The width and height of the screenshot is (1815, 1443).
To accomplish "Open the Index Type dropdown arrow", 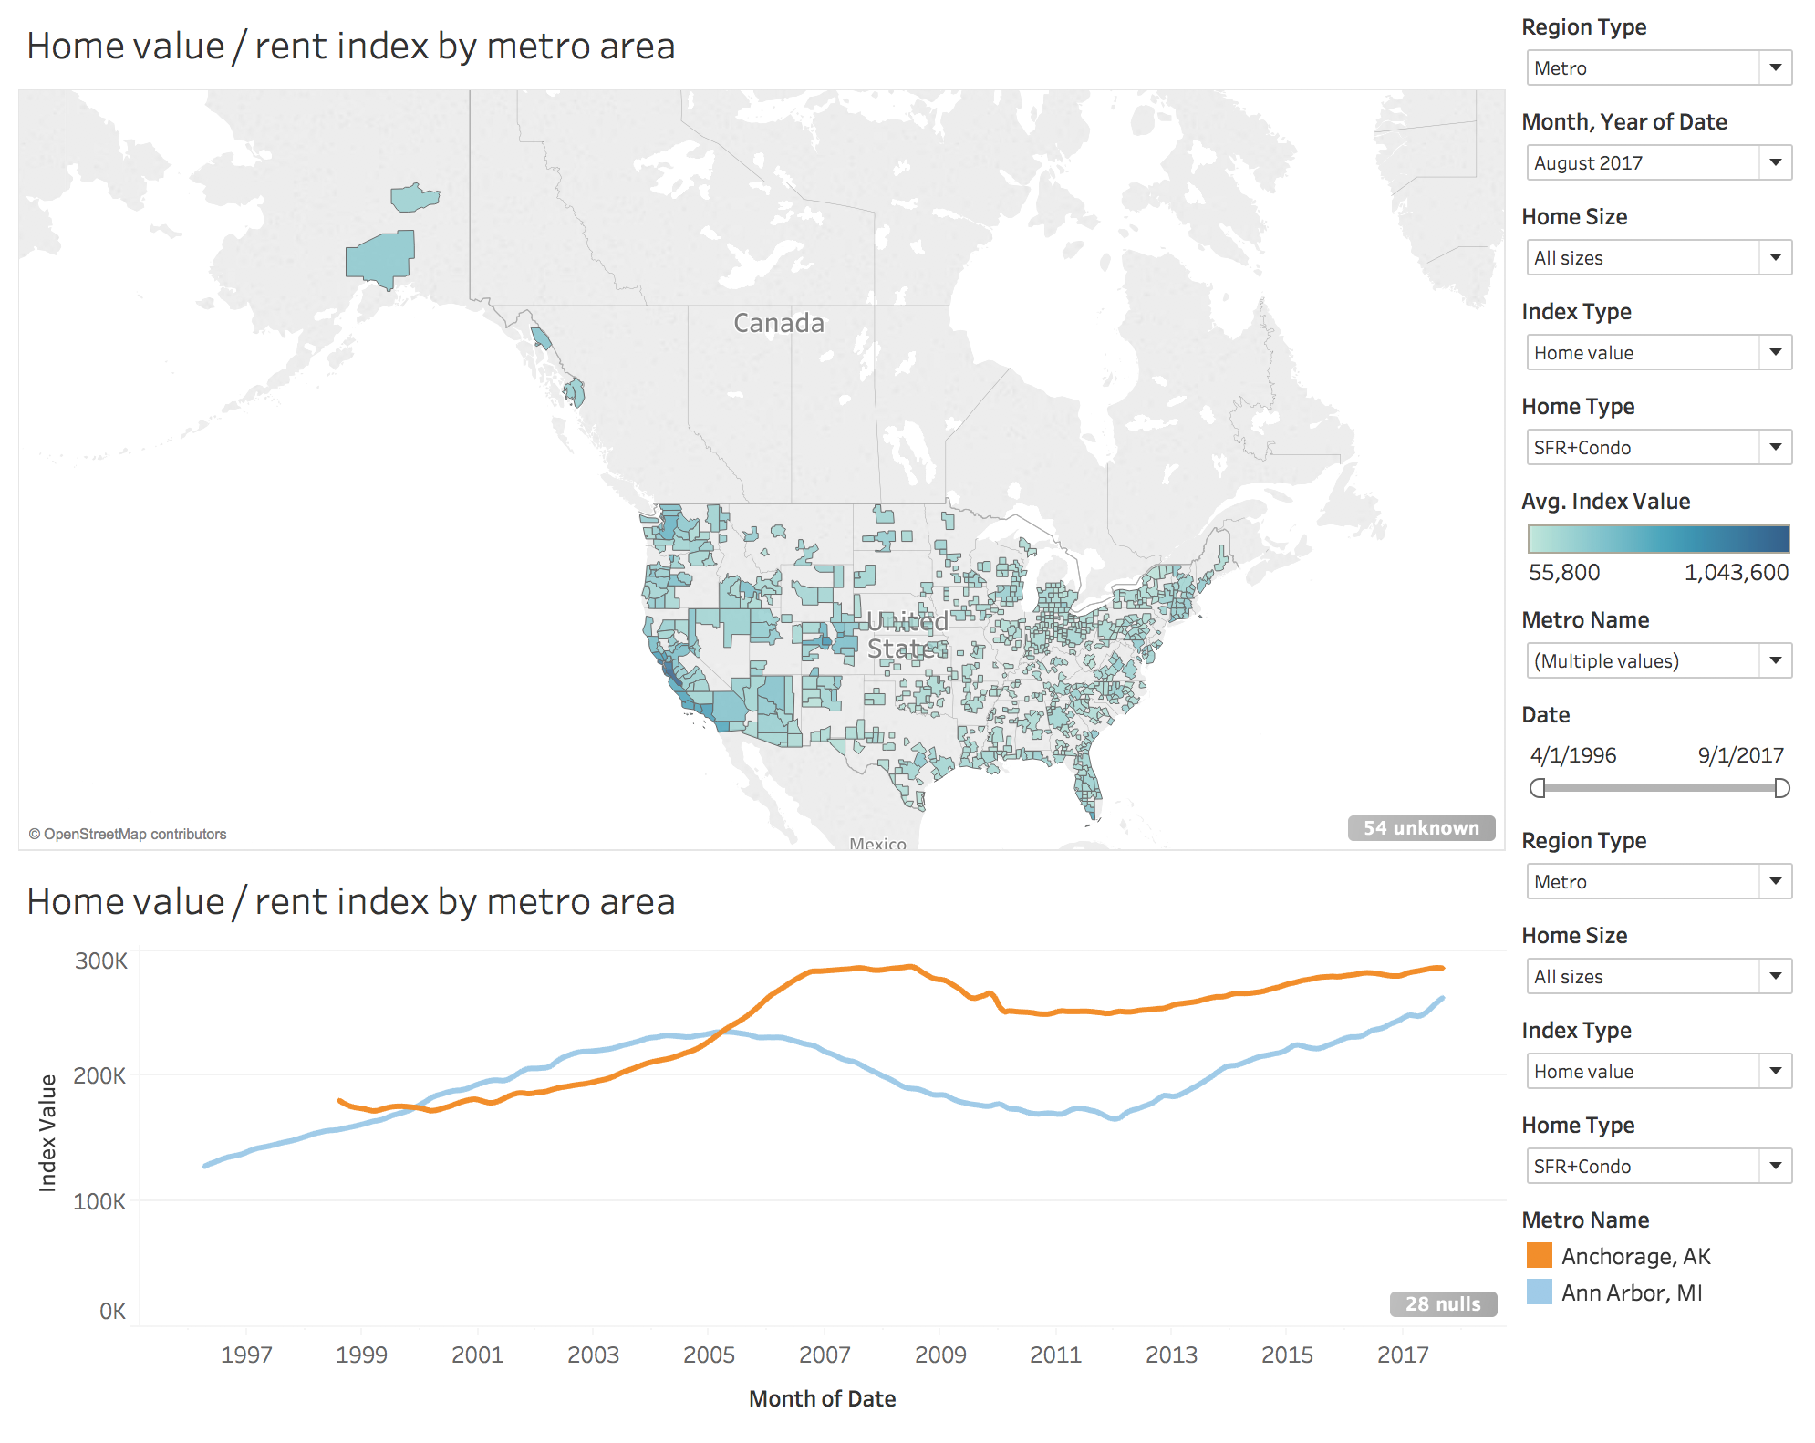I will (x=1775, y=352).
